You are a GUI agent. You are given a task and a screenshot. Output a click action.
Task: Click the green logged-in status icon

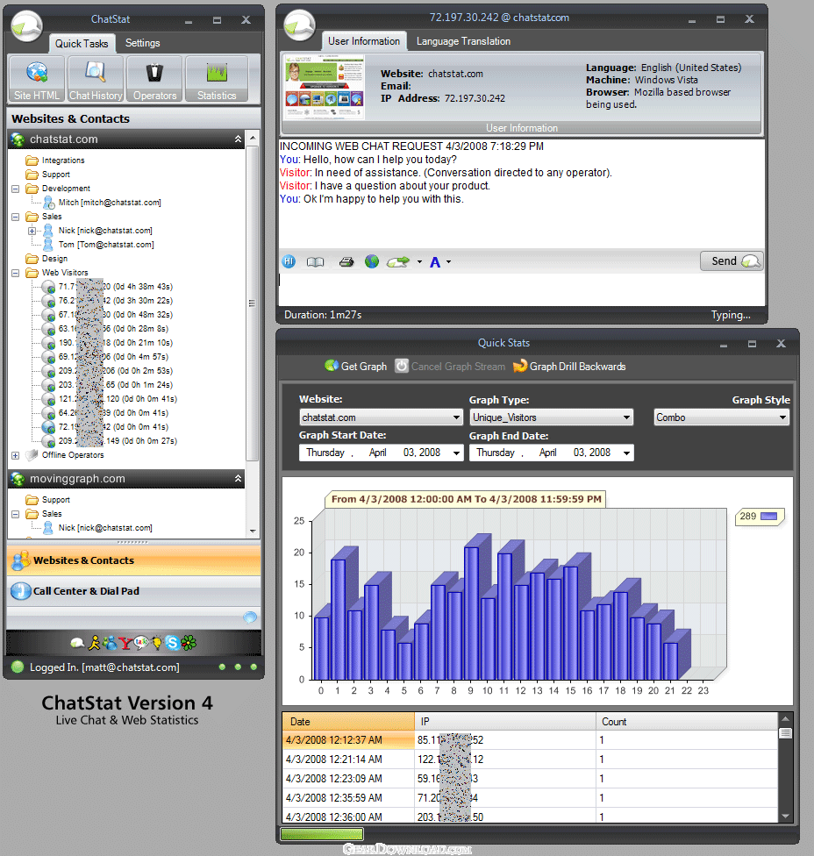[18, 667]
